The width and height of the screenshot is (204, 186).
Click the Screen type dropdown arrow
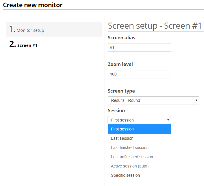pos(196,100)
